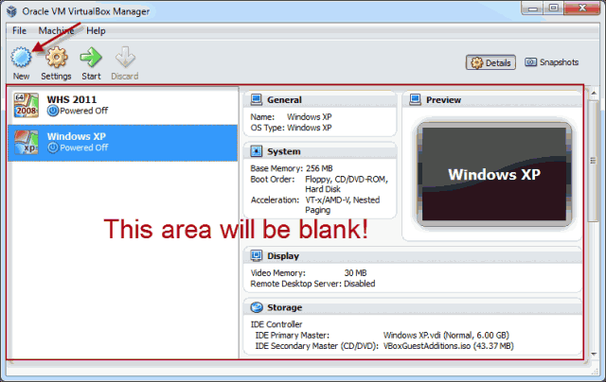Click the New virtual machine icon
The image size is (606, 382).
[x=21, y=57]
